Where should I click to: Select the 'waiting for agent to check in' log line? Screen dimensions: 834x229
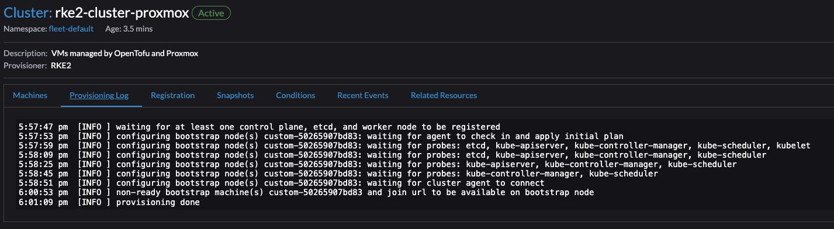(321, 136)
